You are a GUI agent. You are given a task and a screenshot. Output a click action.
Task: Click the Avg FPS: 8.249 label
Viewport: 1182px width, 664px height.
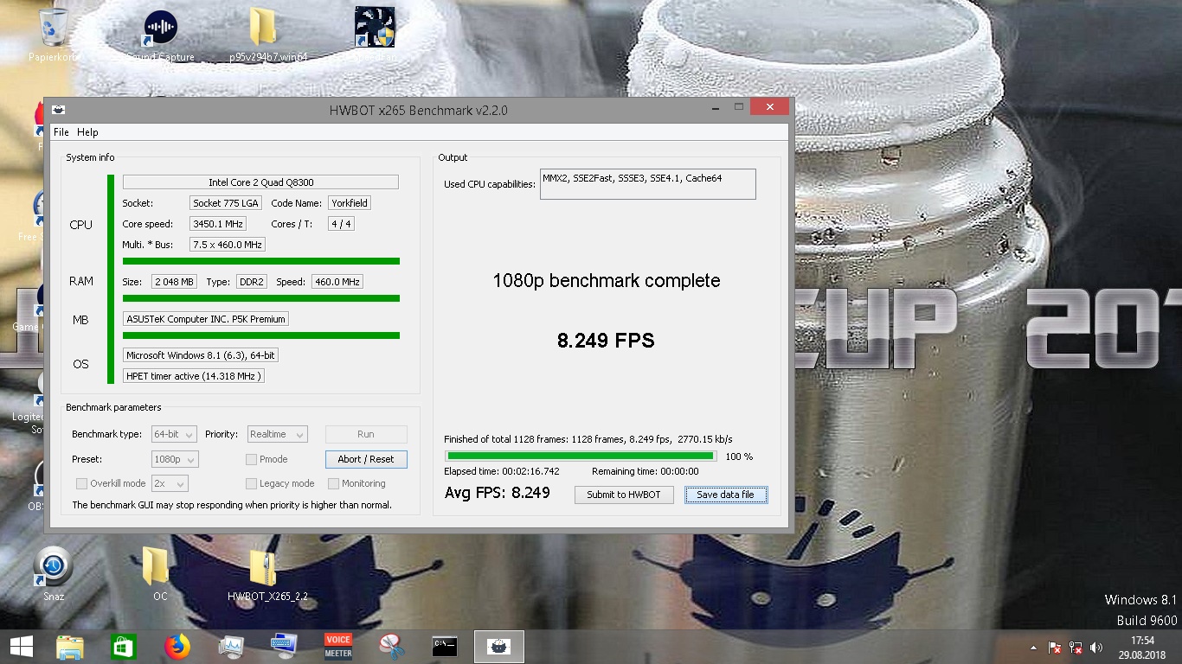point(497,493)
